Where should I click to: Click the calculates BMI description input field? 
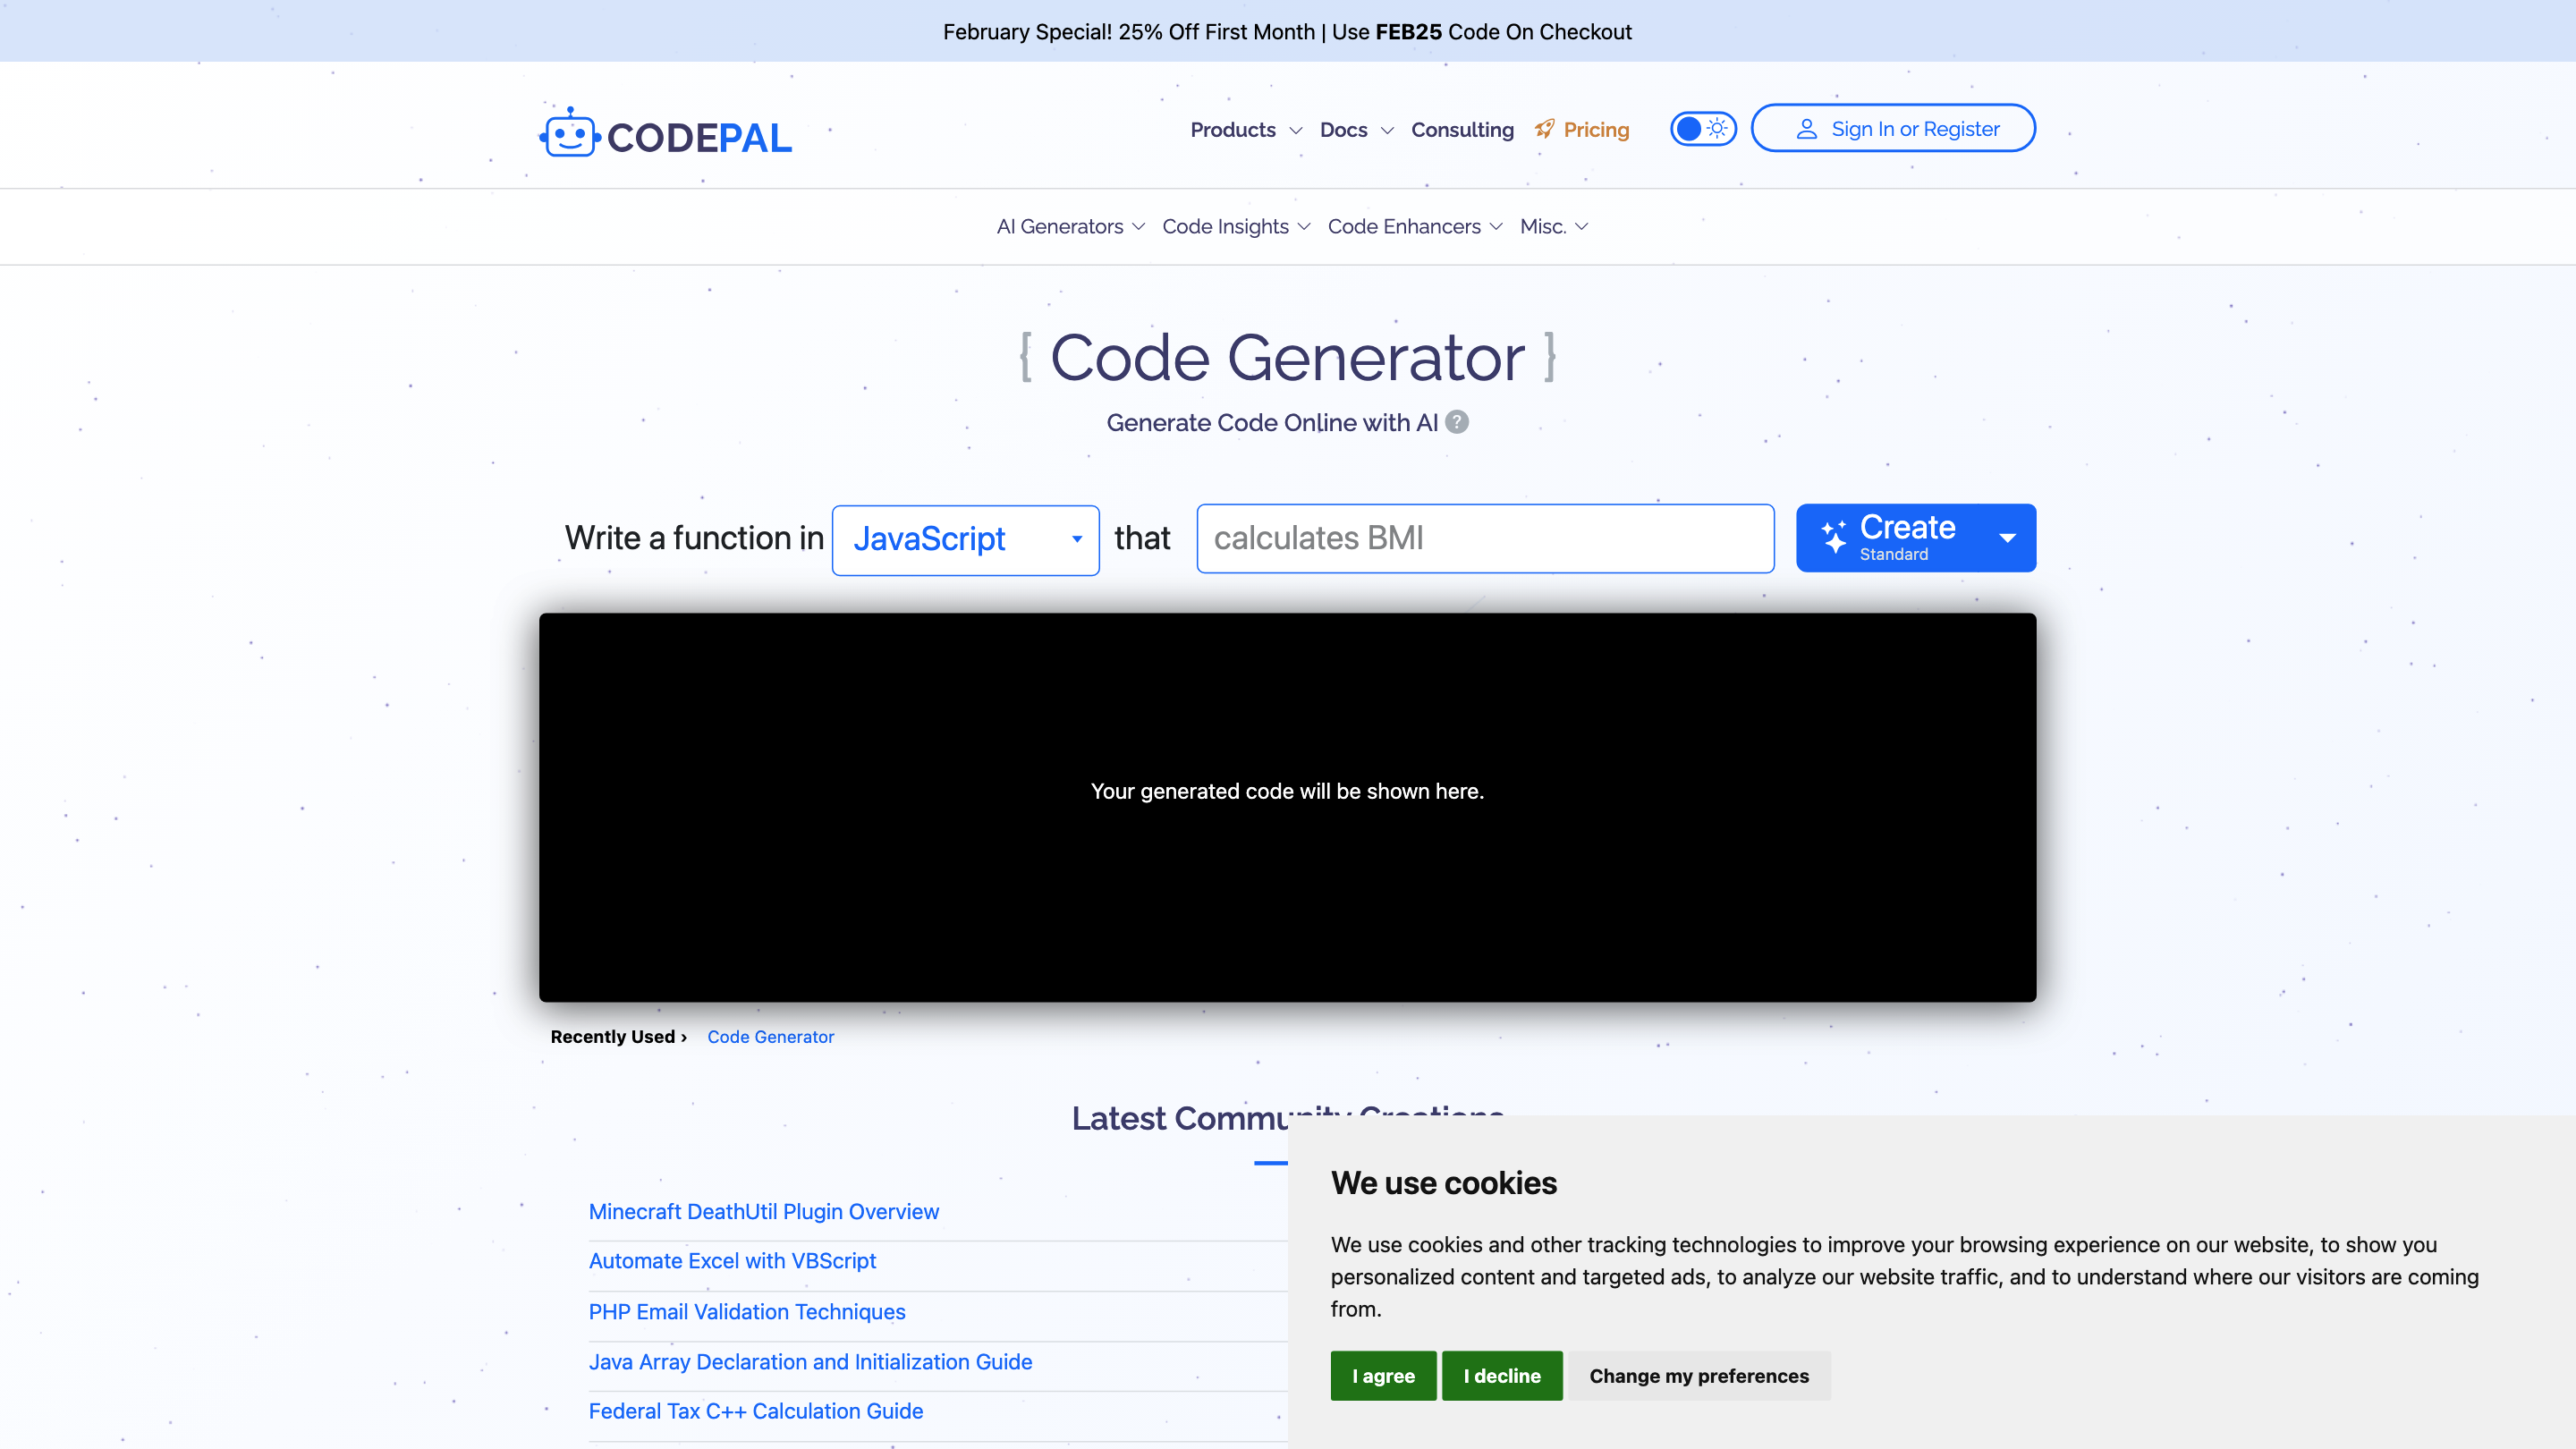pyautogui.click(x=1485, y=538)
